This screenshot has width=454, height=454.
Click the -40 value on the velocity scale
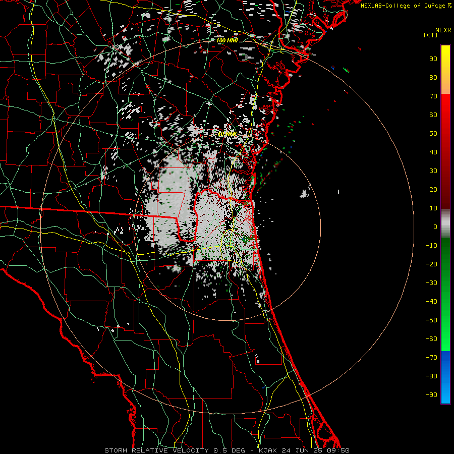pyautogui.click(x=431, y=302)
